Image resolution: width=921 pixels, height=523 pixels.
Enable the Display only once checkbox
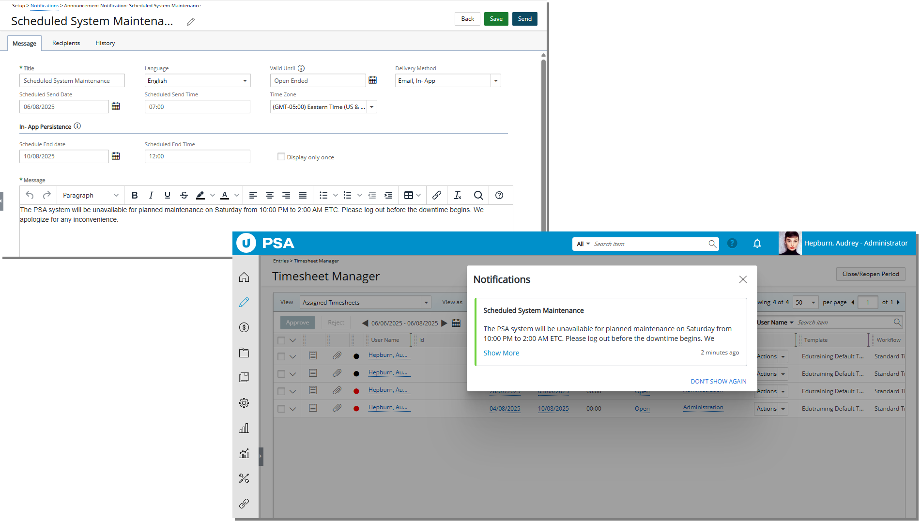[281, 156]
